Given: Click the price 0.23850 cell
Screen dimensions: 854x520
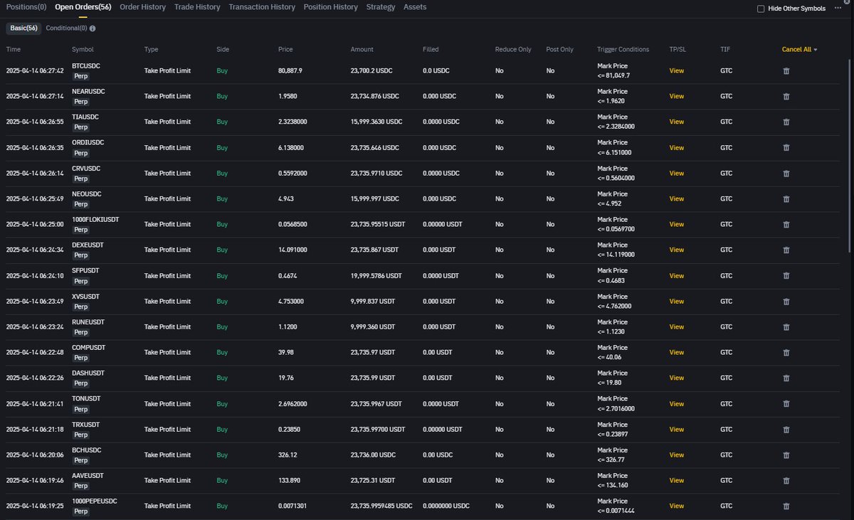Looking at the screenshot, I should tap(290, 430).
